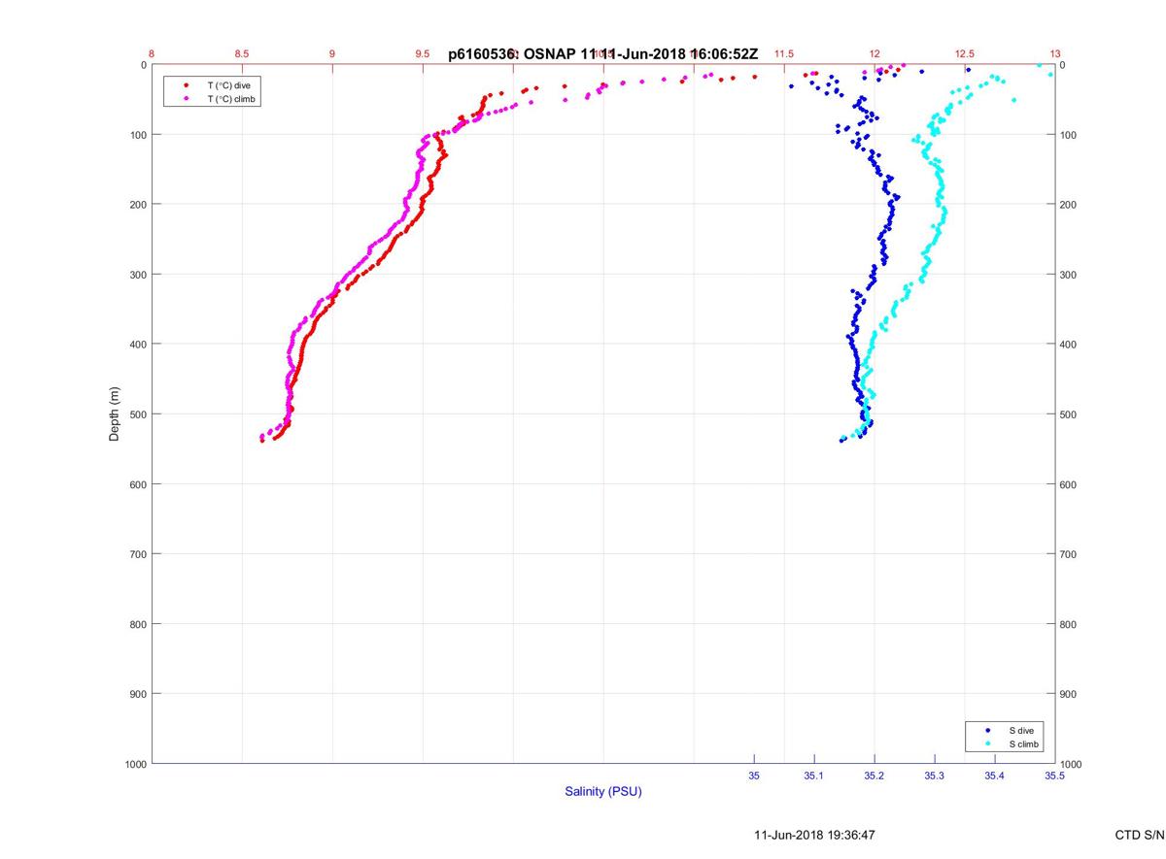Click '1000' on the right depth axis
This screenshot has height=859, width=1166.
(x=1073, y=765)
